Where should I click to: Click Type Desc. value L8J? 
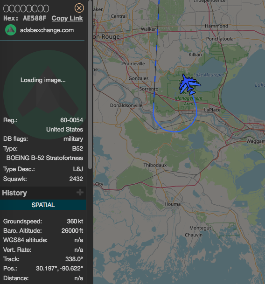point(78,169)
